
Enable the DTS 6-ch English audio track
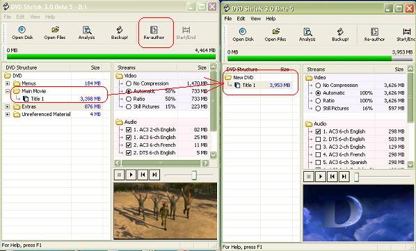[x=318, y=139]
